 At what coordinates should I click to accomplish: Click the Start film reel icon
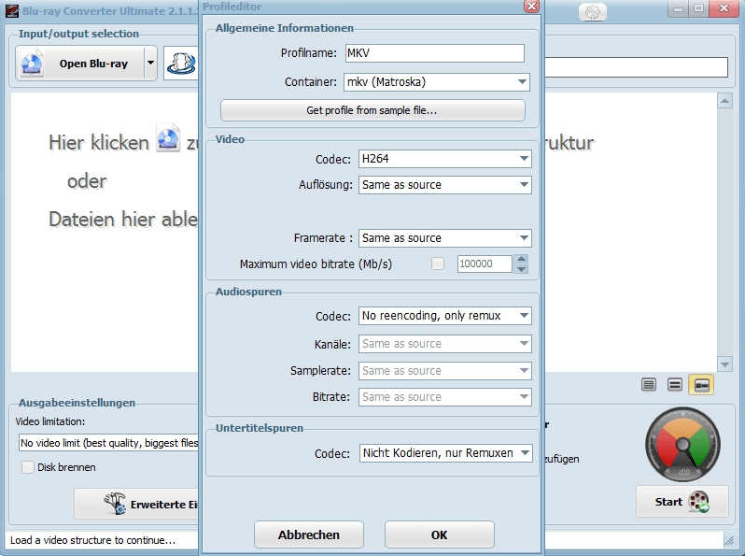pyautogui.click(x=699, y=502)
